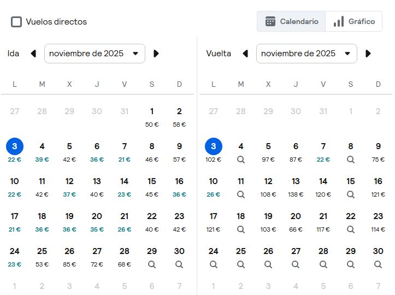Switch to the Calendario view tab
Image resolution: width=395 pixels, height=295 pixels.
(x=292, y=21)
